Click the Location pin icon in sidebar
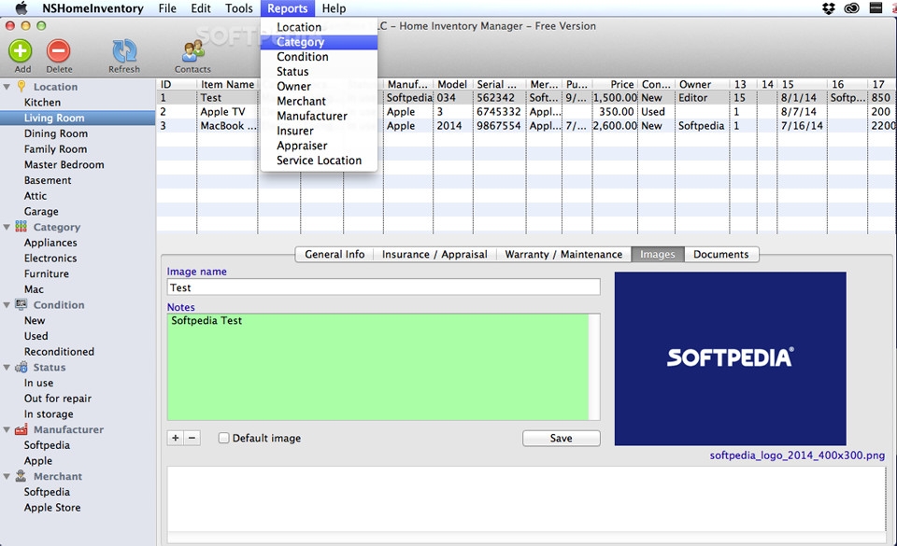This screenshot has height=546, width=897. click(21, 86)
